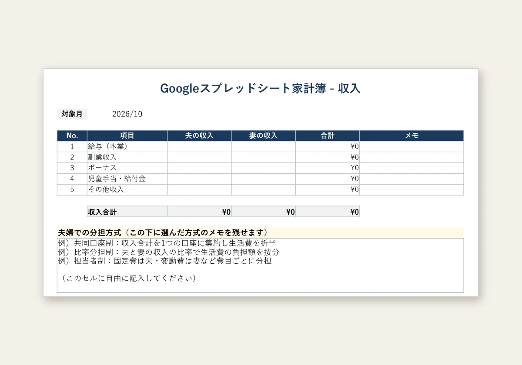Click the メモ cell in 児童手当・給付金 row
Image resolution: width=522 pixels, height=365 pixels.
point(412,179)
